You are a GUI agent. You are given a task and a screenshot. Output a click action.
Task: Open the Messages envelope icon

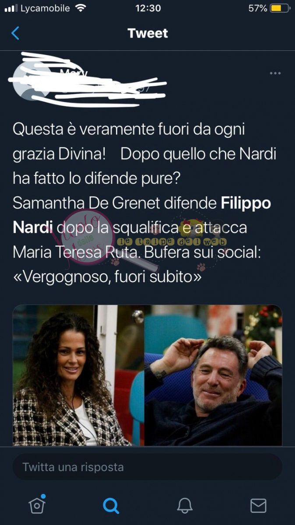click(258, 506)
